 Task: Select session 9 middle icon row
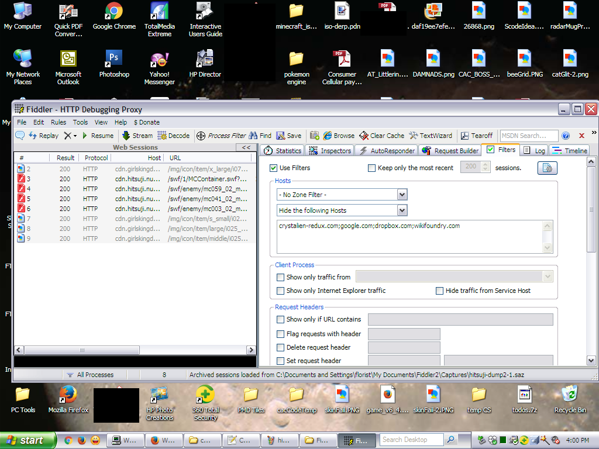135,239
